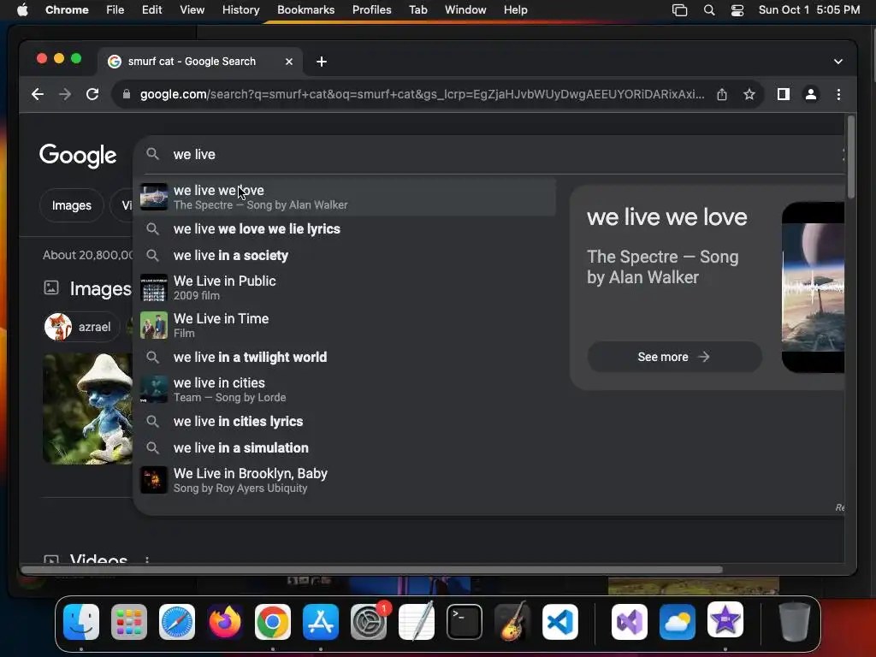The image size is (876, 657).
Task: Open the date and time in menu bar
Action: coord(809,10)
